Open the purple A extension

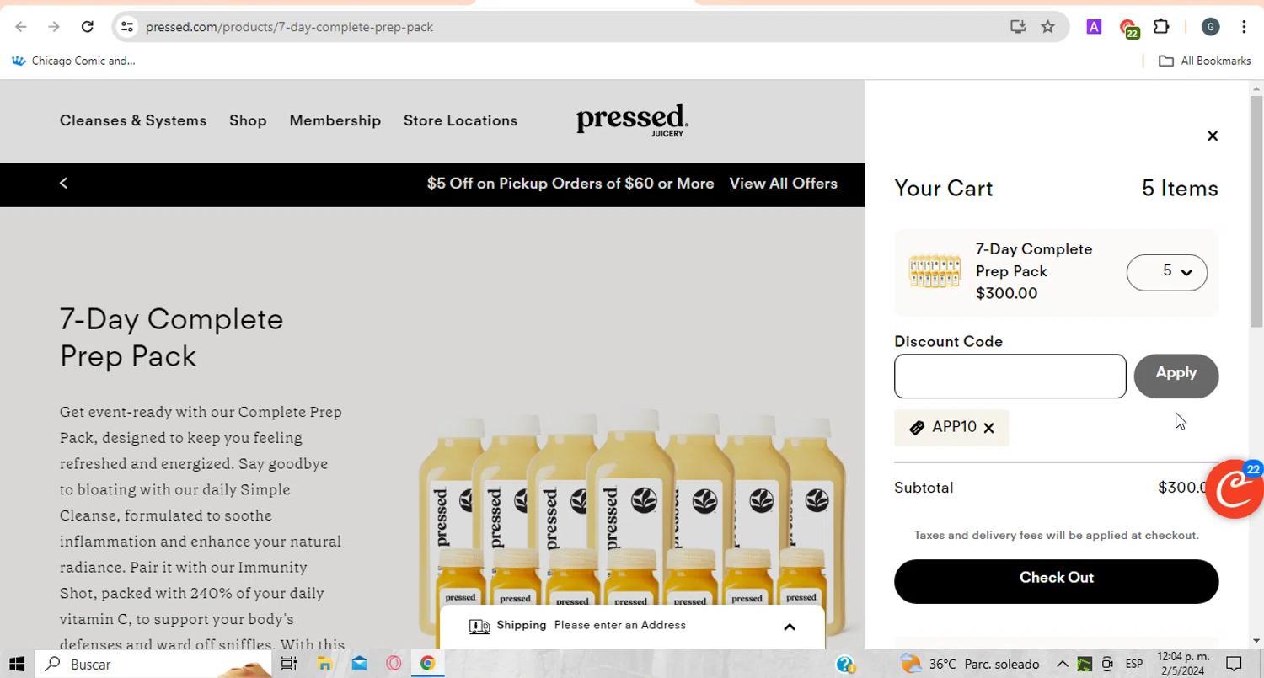pyautogui.click(x=1094, y=27)
